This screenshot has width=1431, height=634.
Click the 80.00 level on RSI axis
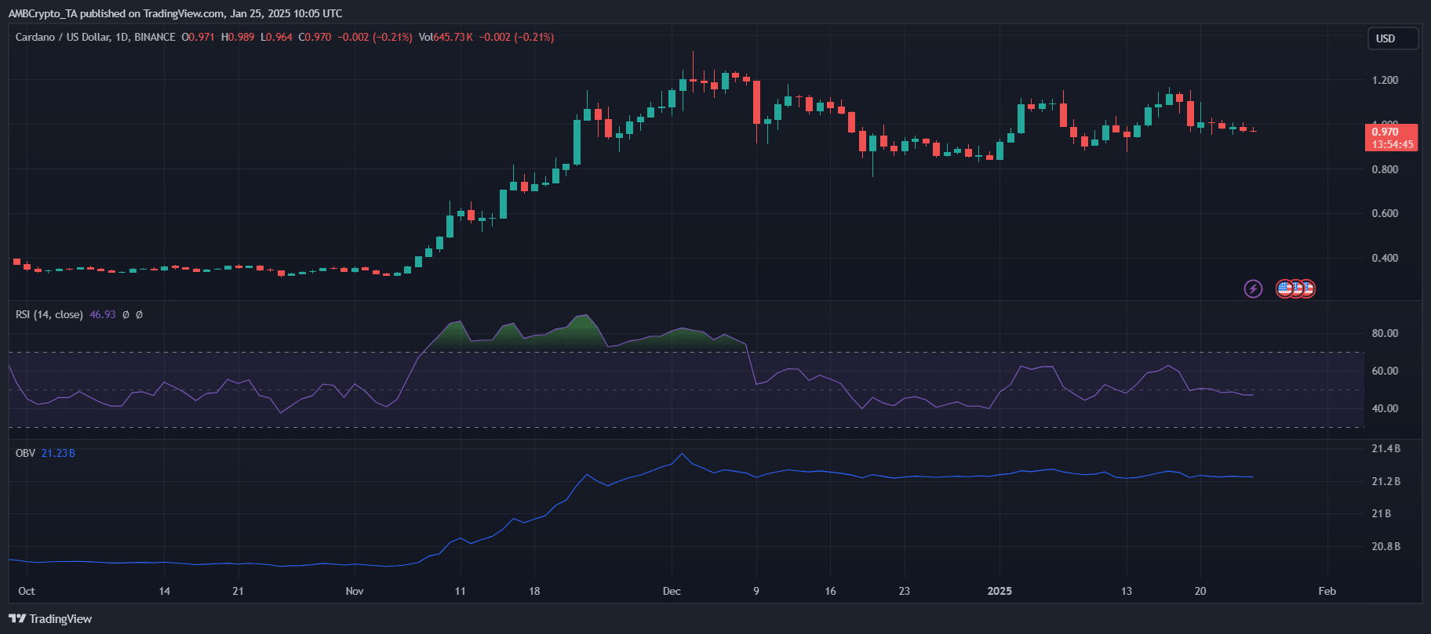[x=1385, y=333]
